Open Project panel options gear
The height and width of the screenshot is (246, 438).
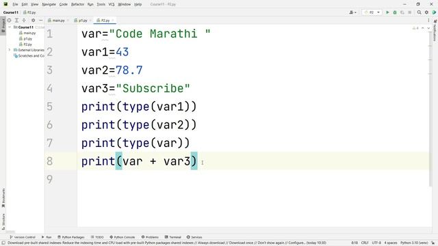point(34,20)
